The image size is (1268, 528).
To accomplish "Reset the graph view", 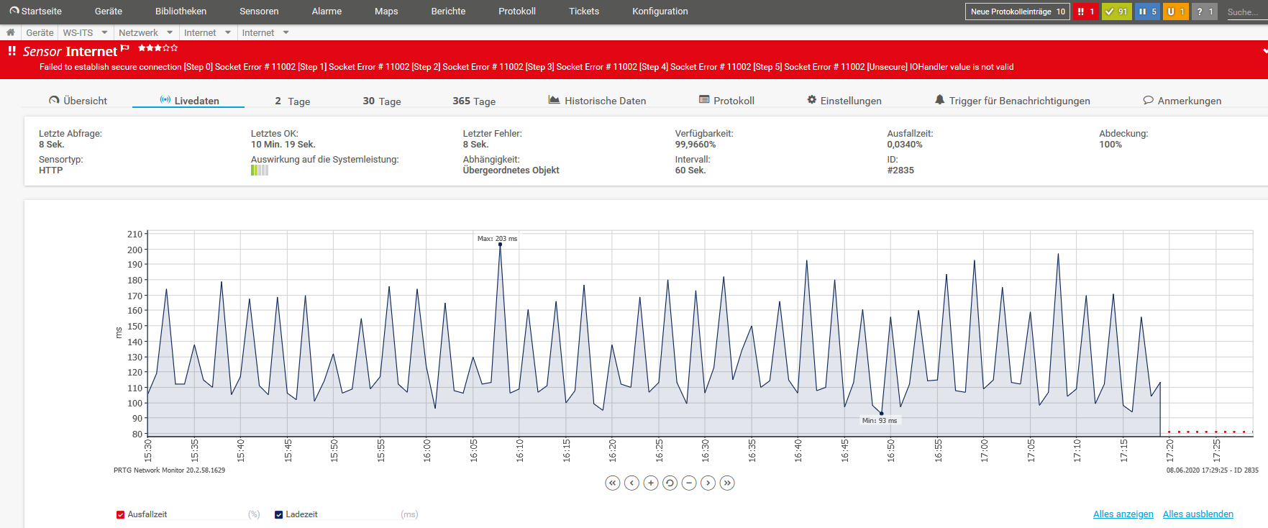I will [x=670, y=483].
